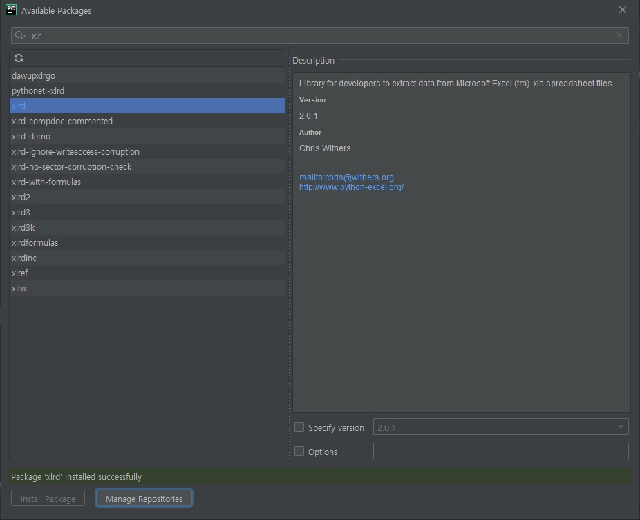
Task: Open the version 2.0.1 dropdown
Action: pos(501,427)
